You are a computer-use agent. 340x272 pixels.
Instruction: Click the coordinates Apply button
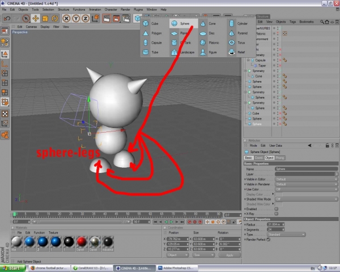[x=229, y=255]
